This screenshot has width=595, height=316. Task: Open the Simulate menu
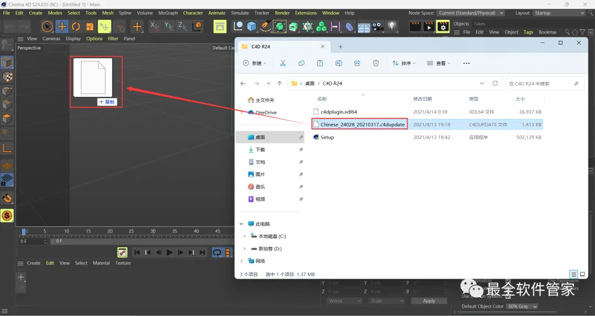pos(240,13)
